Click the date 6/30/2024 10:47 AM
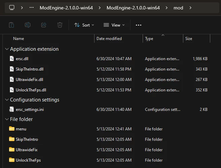The height and width of the screenshot is (168, 221). (x=114, y=59)
